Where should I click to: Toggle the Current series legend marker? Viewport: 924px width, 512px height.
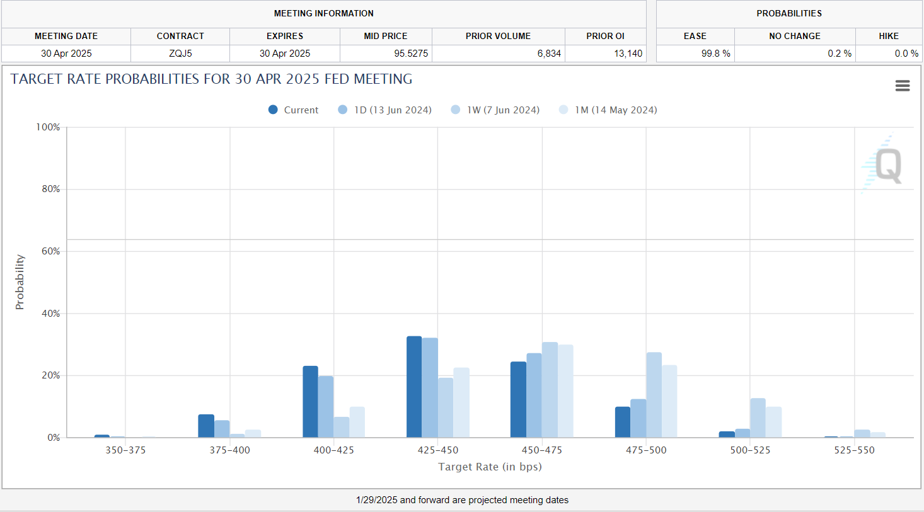click(x=273, y=110)
